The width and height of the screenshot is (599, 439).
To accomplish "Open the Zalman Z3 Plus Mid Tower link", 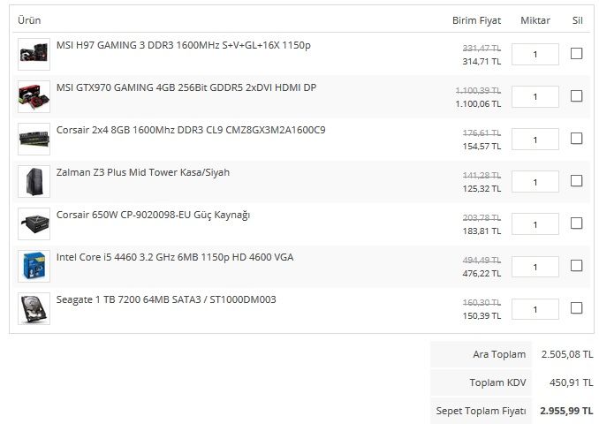I will pyautogui.click(x=143, y=173).
